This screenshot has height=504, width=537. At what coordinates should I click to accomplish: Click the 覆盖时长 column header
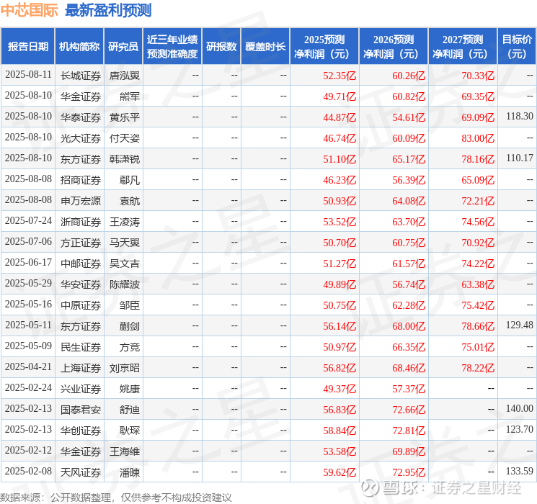coord(265,46)
